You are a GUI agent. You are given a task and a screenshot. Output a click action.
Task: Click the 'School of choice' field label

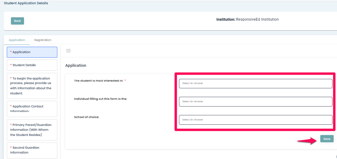click(87, 117)
